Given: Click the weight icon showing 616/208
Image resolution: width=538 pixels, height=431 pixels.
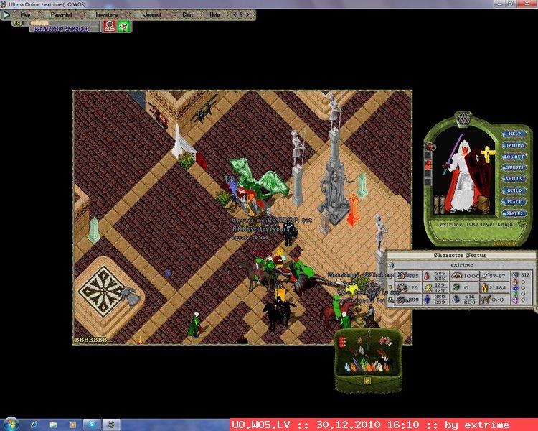Looking at the screenshot, I should pyautogui.click(x=456, y=300).
